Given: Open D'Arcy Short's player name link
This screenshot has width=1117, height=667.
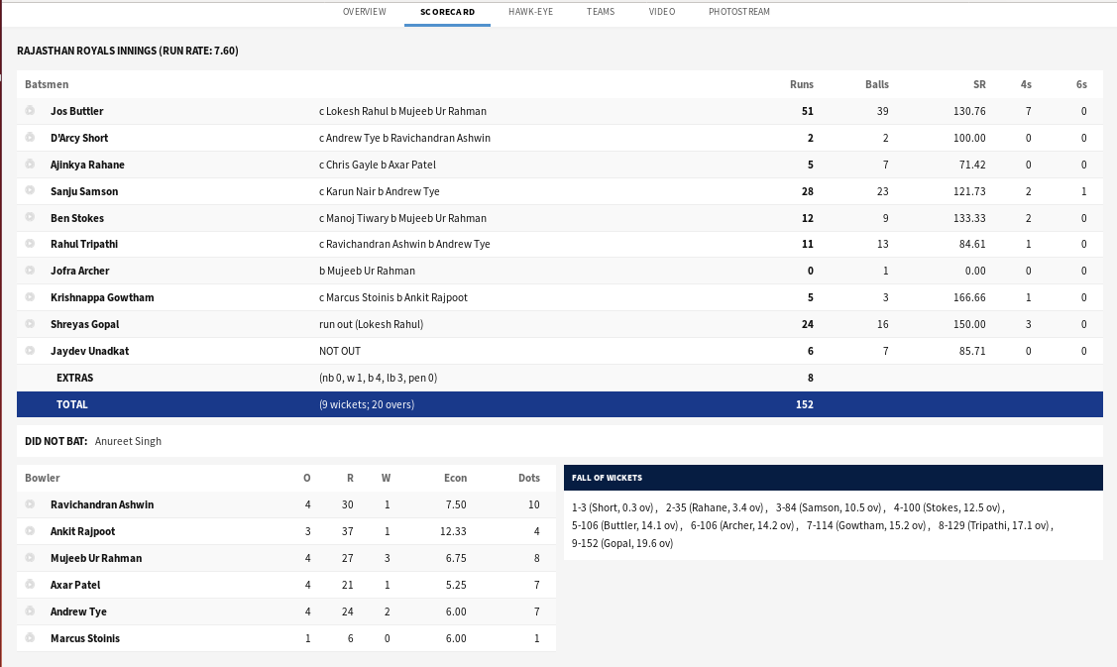Looking at the screenshot, I should click(x=79, y=138).
